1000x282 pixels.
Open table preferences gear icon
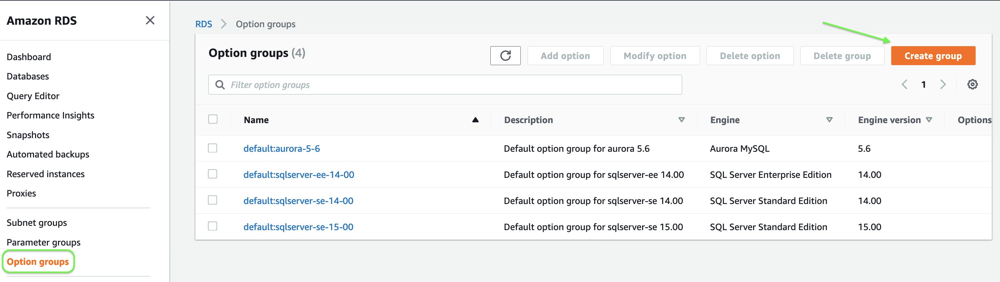[972, 84]
